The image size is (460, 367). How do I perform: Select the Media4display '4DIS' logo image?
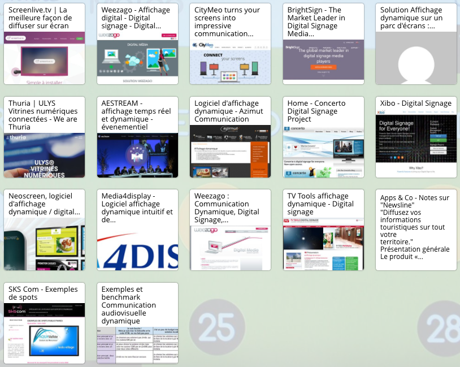click(137, 248)
